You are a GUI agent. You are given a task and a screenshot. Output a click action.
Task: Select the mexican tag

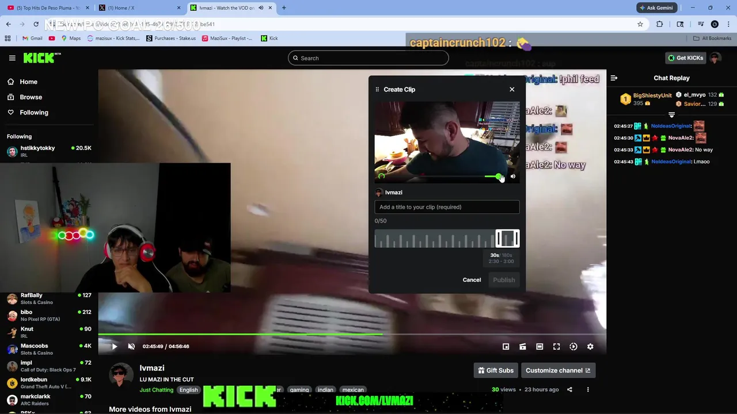click(x=353, y=390)
